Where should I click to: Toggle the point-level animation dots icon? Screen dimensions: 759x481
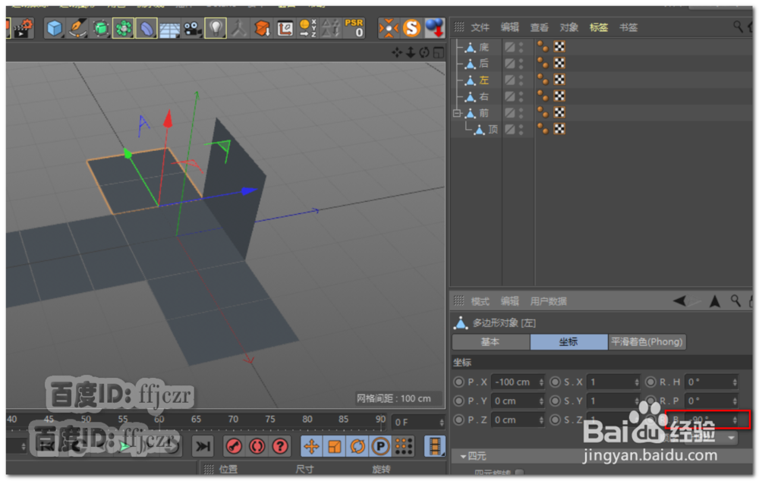[404, 446]
